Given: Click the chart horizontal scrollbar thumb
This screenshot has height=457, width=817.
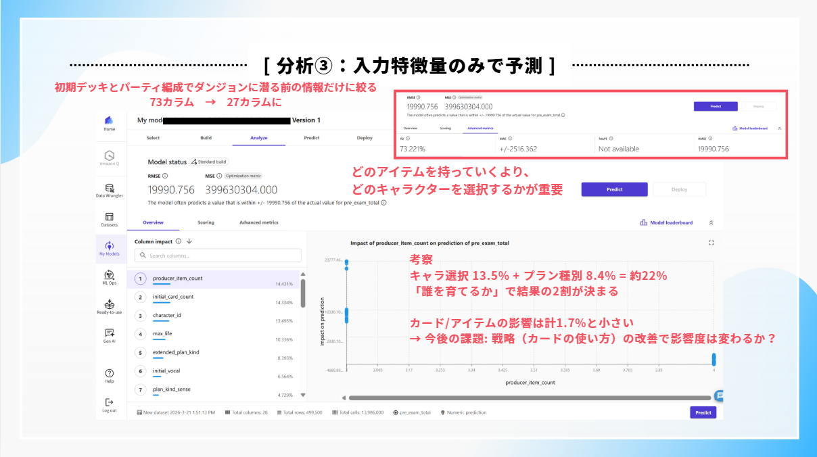Looking at the screenshot, I should coord(530,398).
